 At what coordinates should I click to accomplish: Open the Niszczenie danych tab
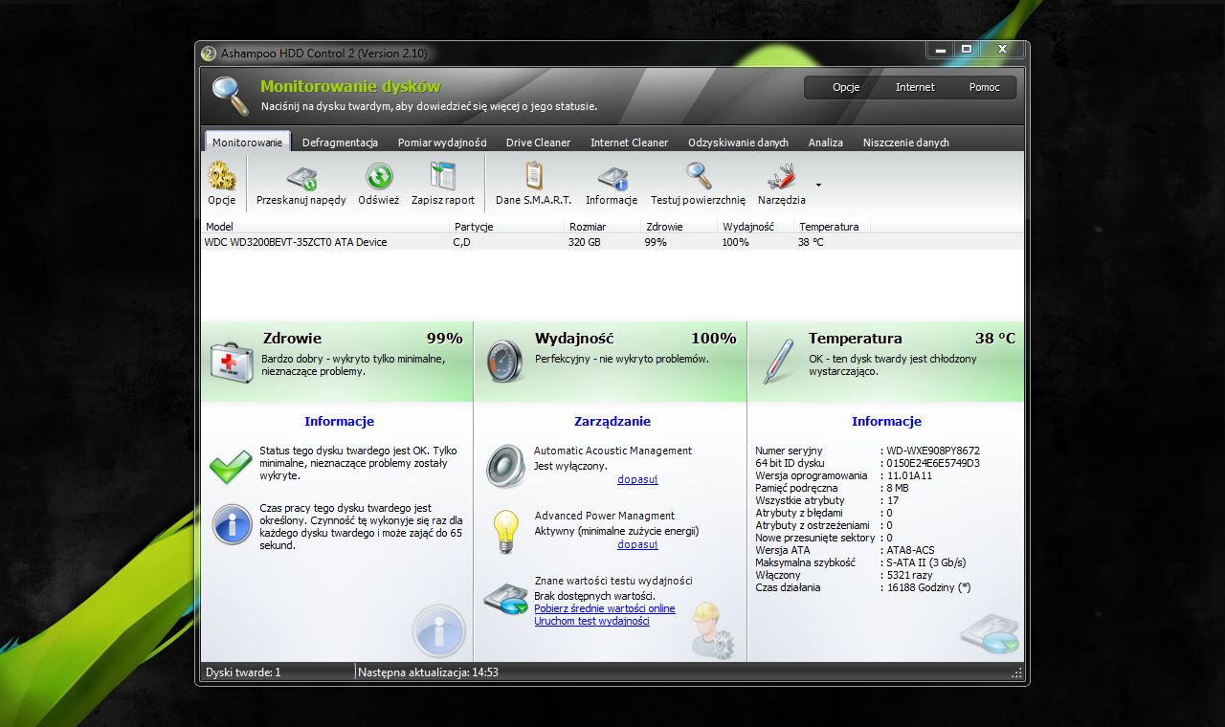(905, 143)
